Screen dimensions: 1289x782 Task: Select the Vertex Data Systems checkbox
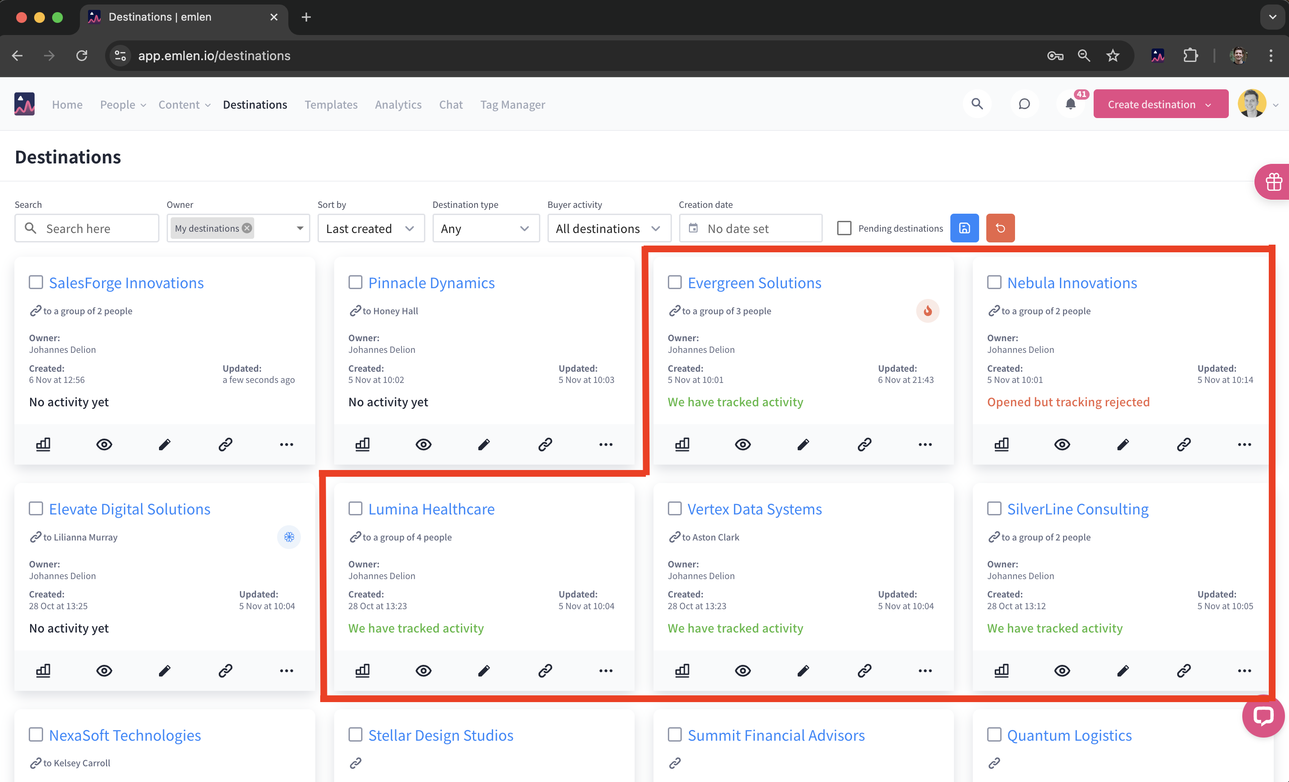[675, 509]
